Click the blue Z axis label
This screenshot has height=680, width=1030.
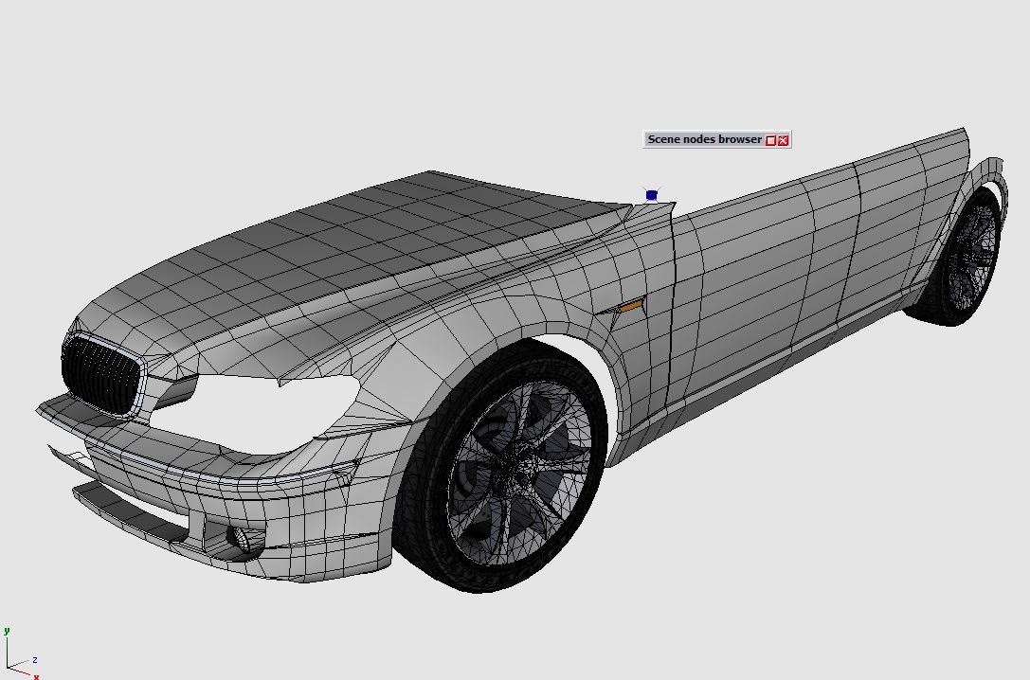tap(34, 660)
